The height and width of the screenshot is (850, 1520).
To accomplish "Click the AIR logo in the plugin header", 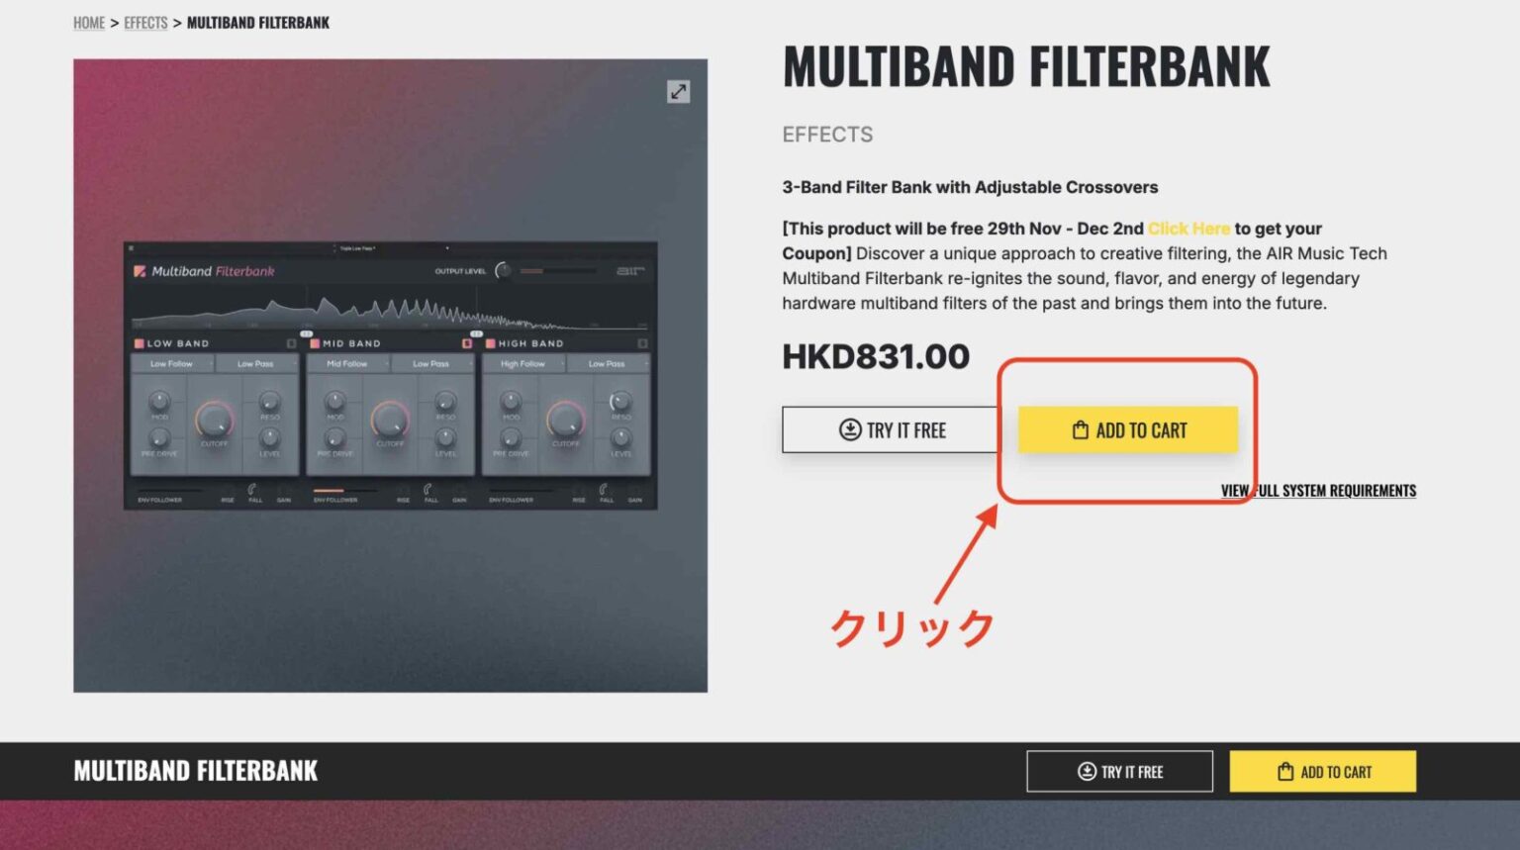I will pos(631,271).
